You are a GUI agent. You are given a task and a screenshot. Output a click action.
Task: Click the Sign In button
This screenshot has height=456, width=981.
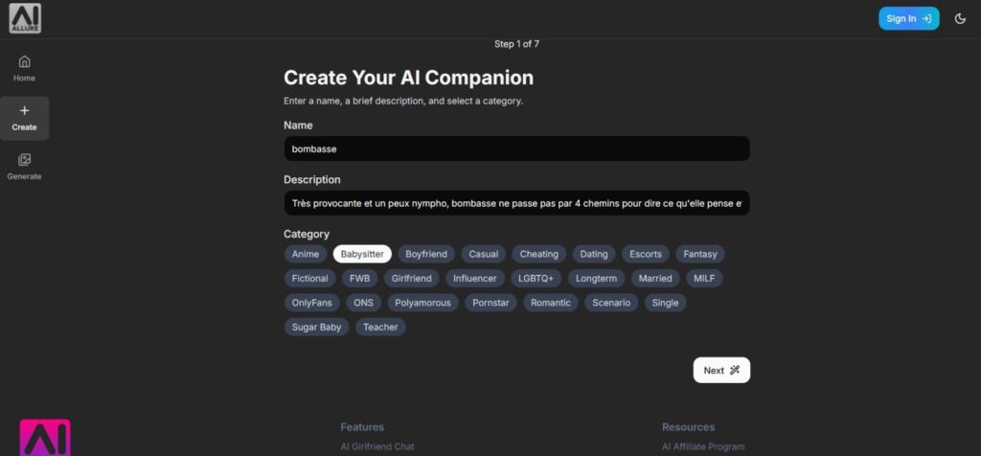coord(908,19)
